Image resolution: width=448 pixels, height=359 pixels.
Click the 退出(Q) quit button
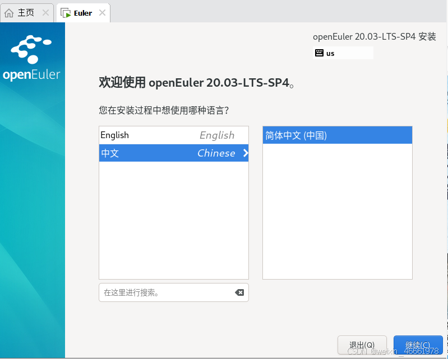(362, 345)
